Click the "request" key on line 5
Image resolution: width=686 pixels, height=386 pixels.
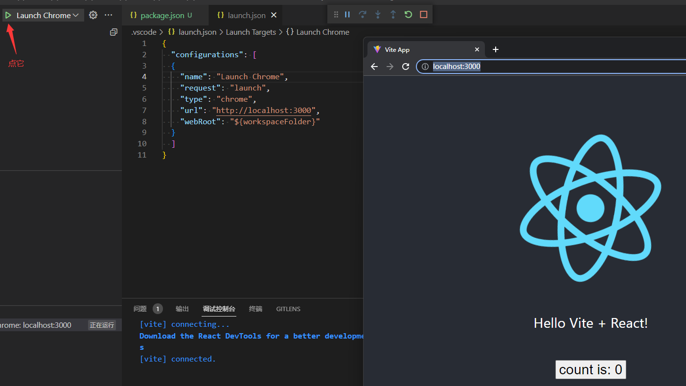200,88
